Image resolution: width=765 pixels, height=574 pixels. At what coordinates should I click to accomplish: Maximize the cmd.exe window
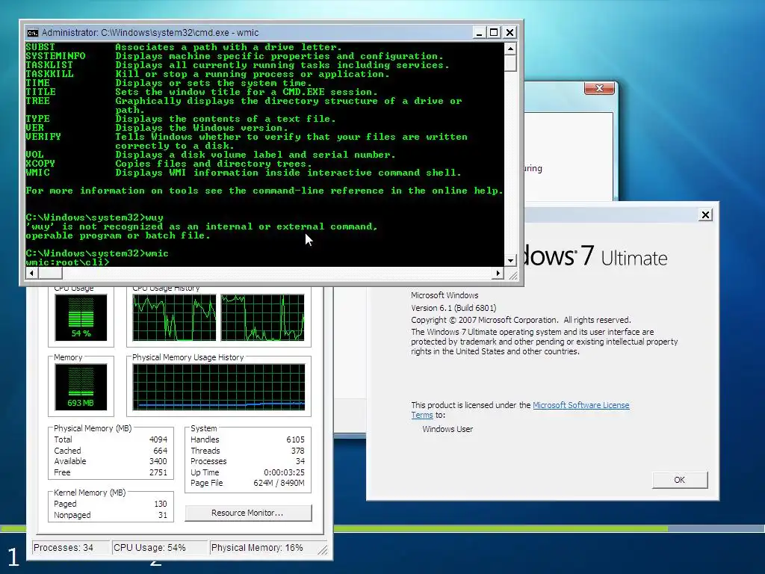point(495,33)
